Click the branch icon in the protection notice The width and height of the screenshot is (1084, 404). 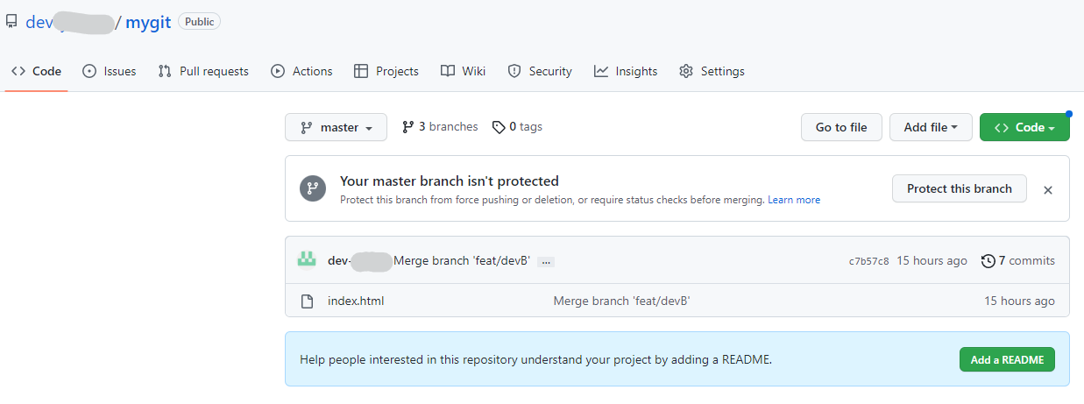(313, 188)
